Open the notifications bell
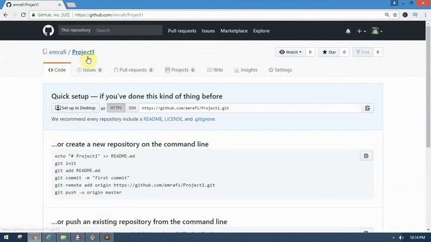 pyautogui.click(x=348, y=31)
